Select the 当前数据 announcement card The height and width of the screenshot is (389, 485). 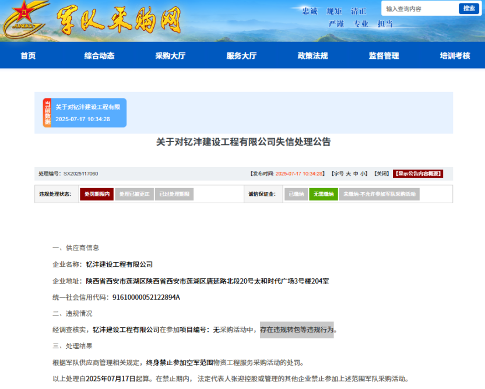[85, 113]
